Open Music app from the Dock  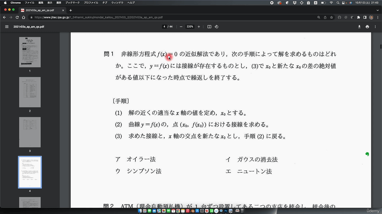(x=188, y=211)
